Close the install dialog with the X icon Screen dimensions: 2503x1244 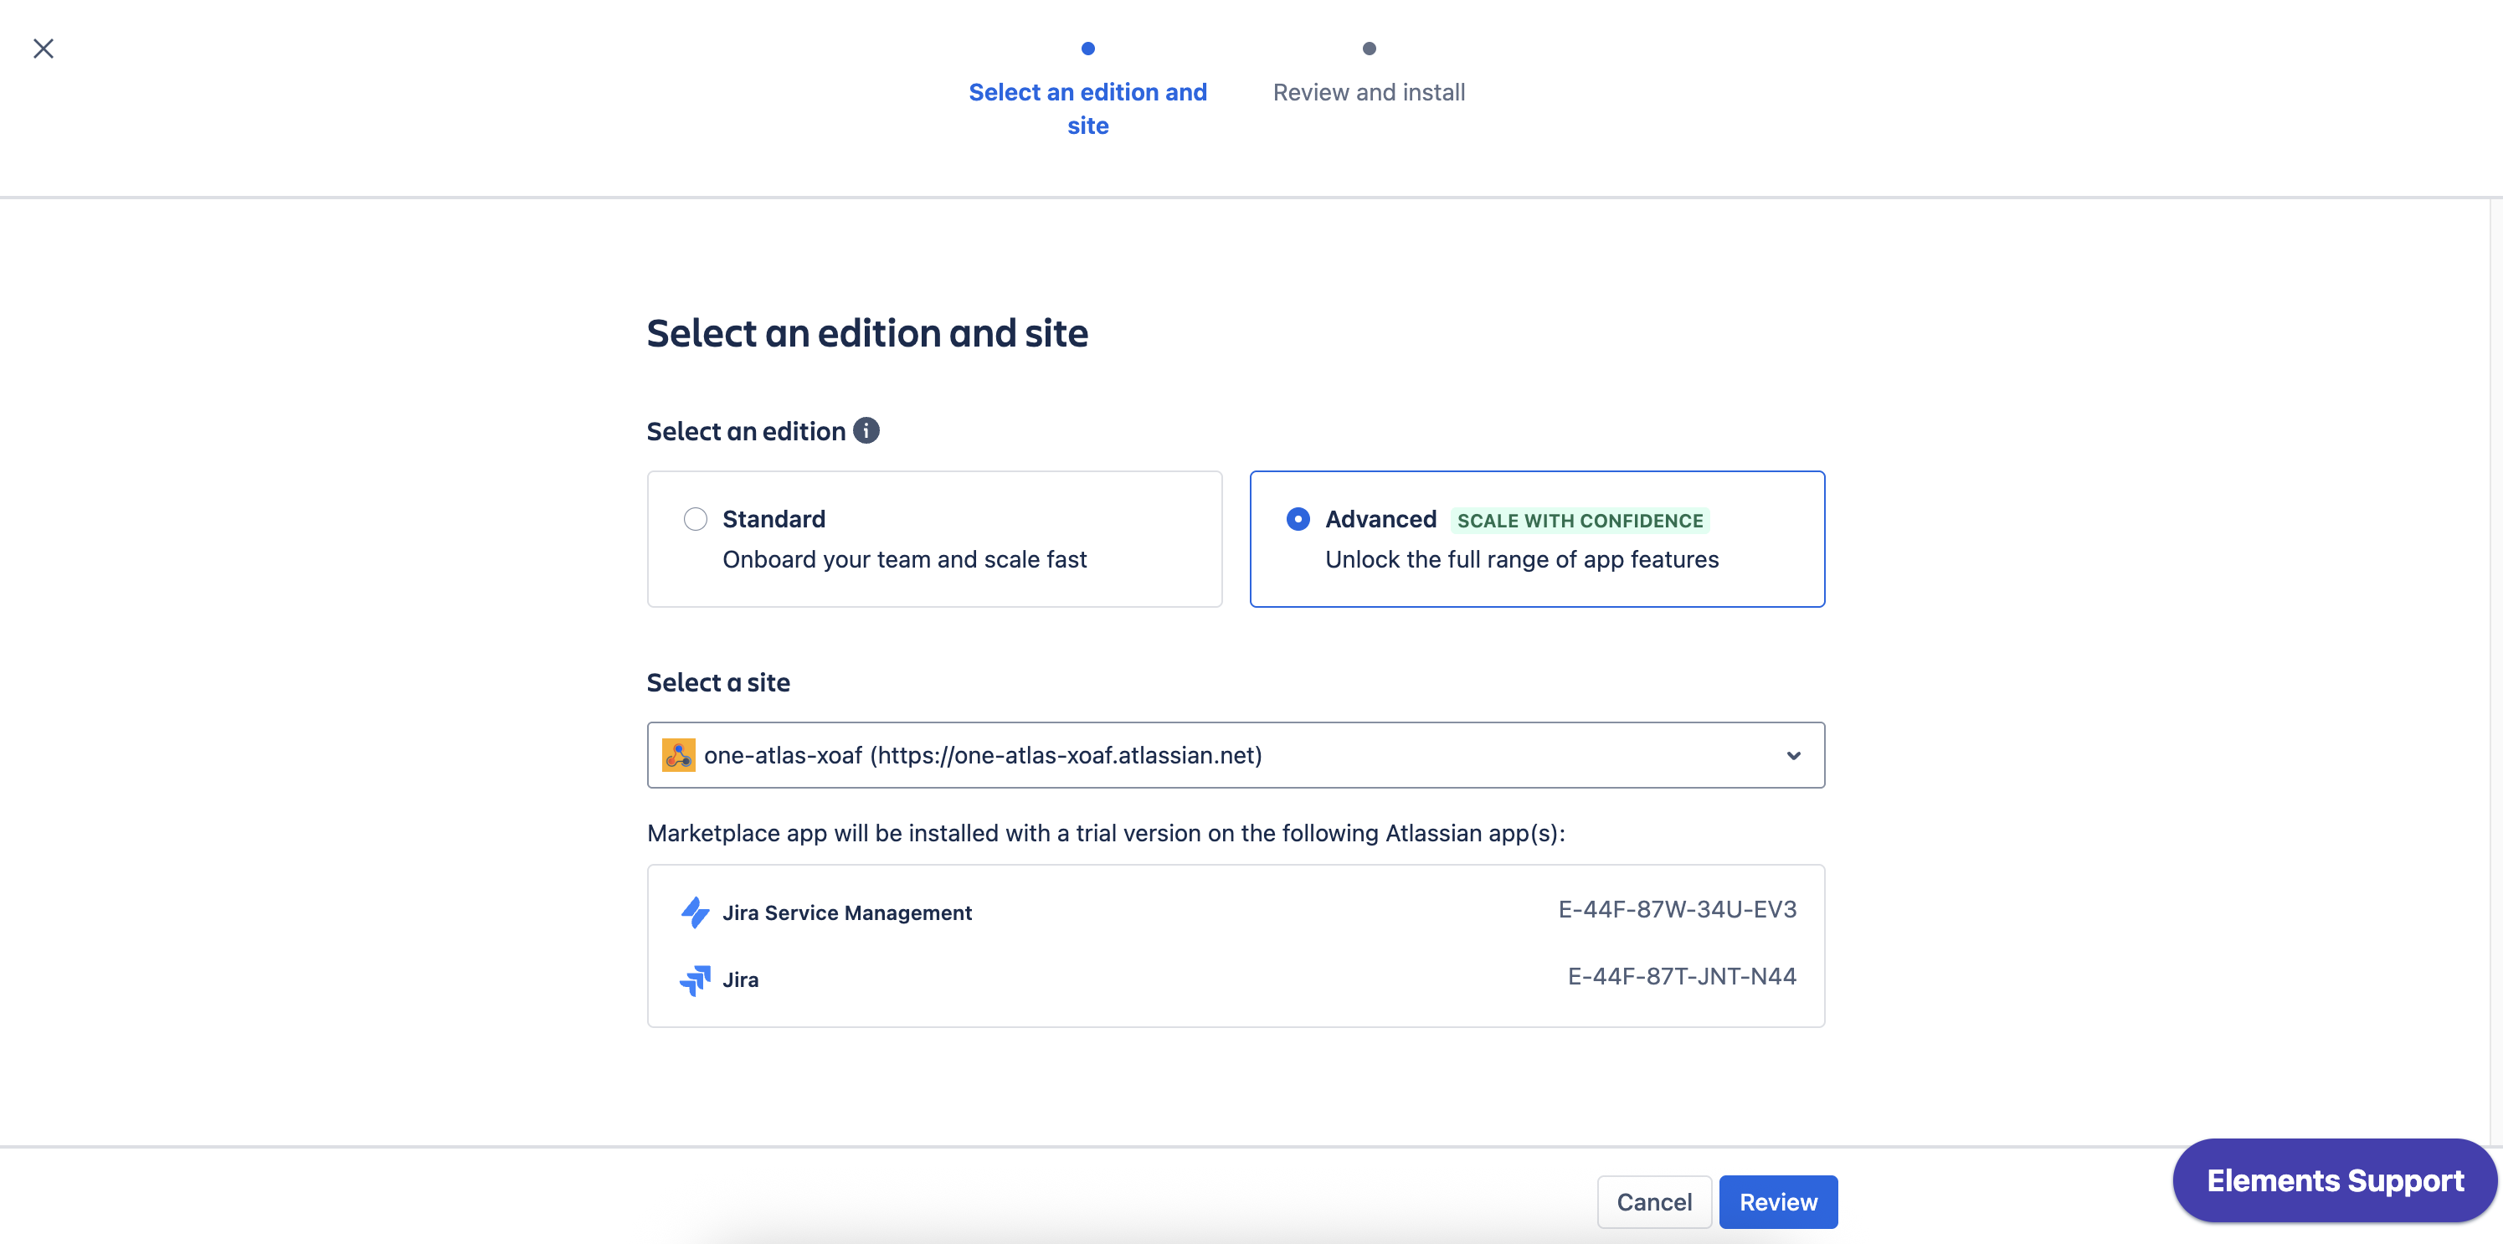click(x=44, y=49)
